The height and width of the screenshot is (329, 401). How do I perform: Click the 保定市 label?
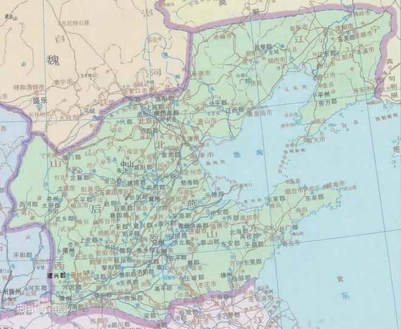pyautogui.click(x=136, y=151)
